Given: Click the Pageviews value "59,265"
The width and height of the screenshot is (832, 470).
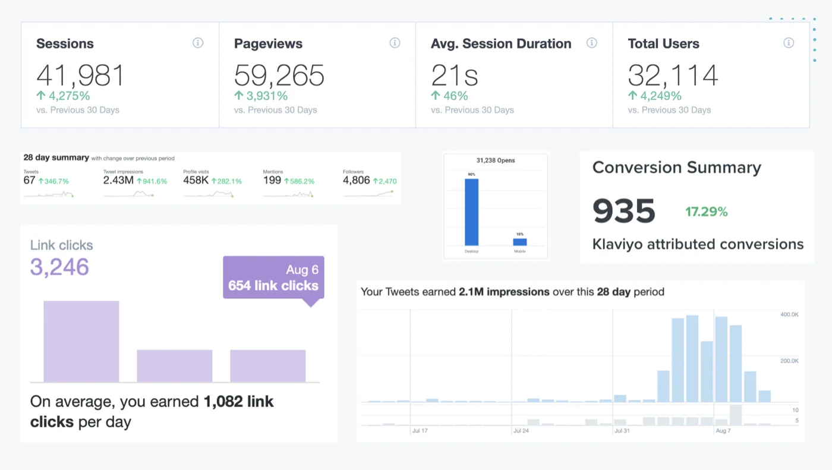Looking at the screenshot, I should coord(279,75).
